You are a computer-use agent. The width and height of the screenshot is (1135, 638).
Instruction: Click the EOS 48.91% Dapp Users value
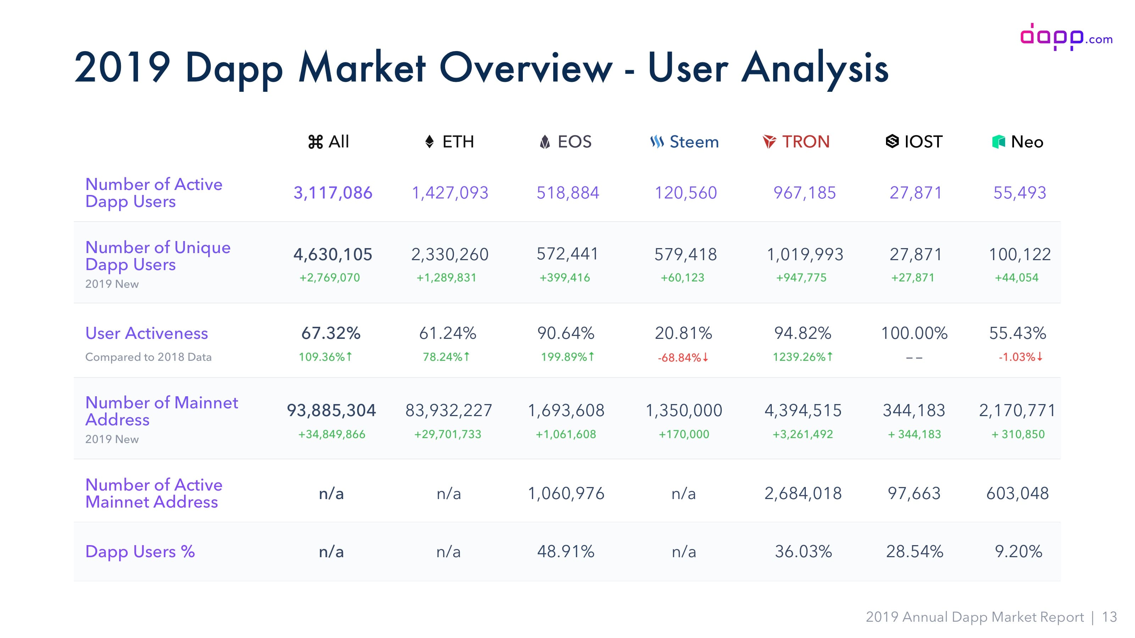click(x=566, y=551)
